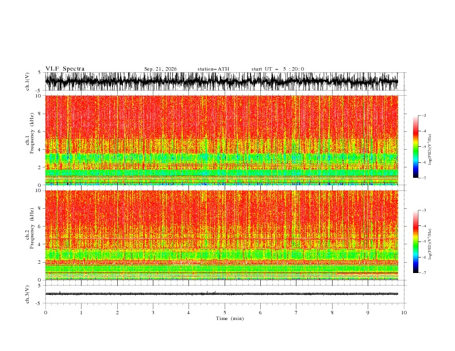Click the ch.1 spectrogram's upper red band
Viewport: 455px width, 351px height.
221,118
